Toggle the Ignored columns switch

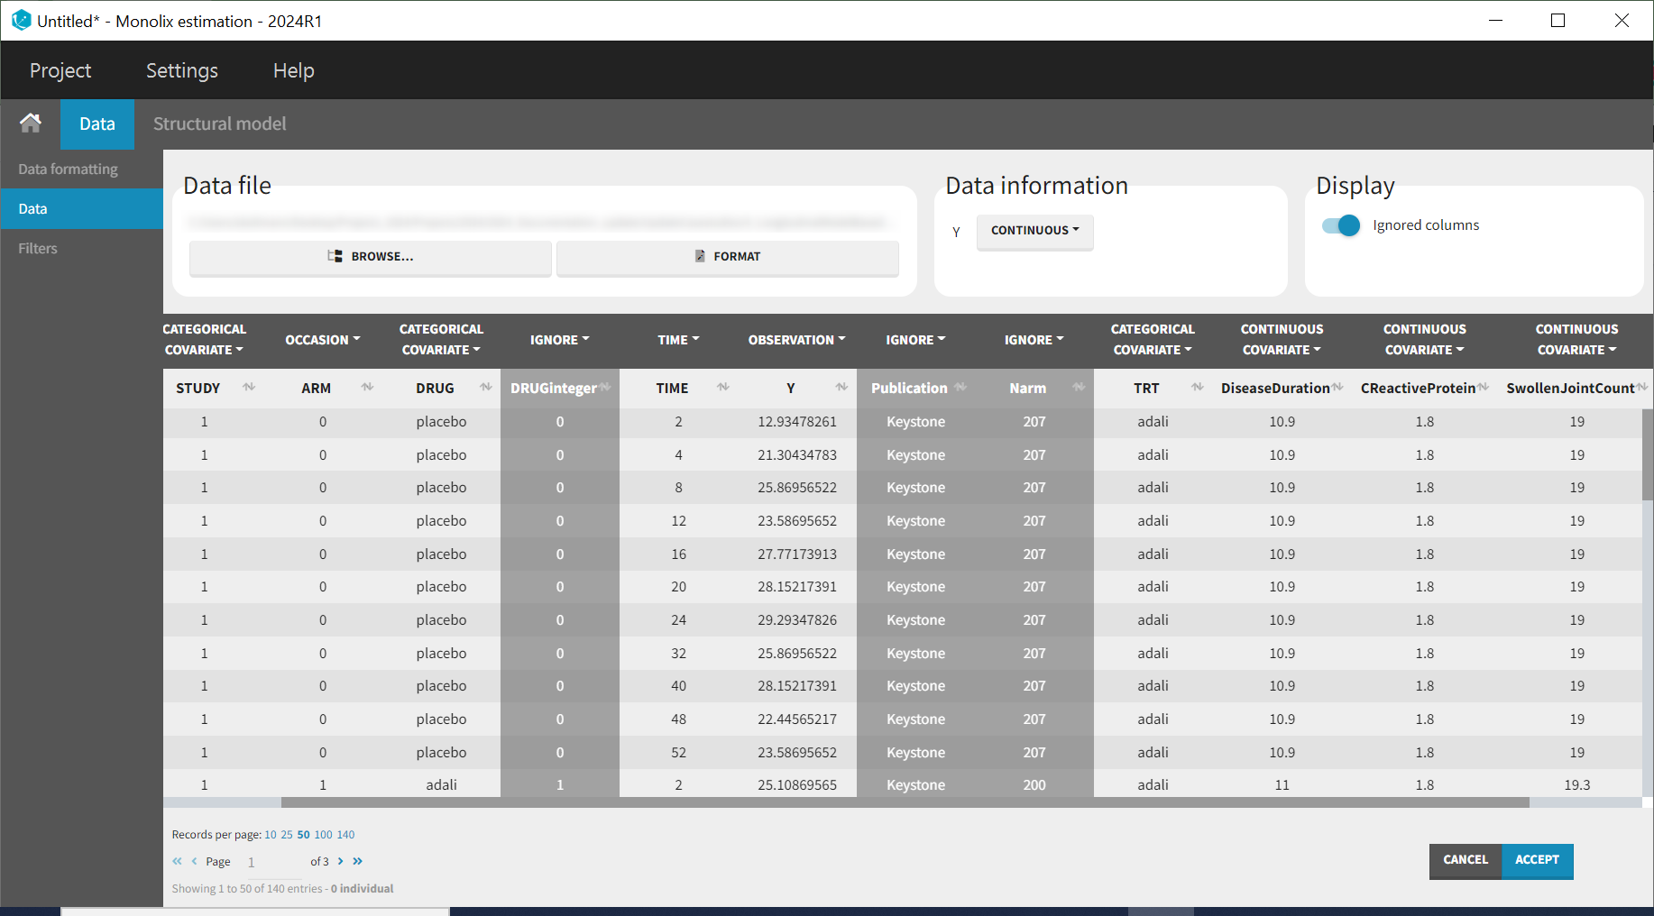(1341, 225)
